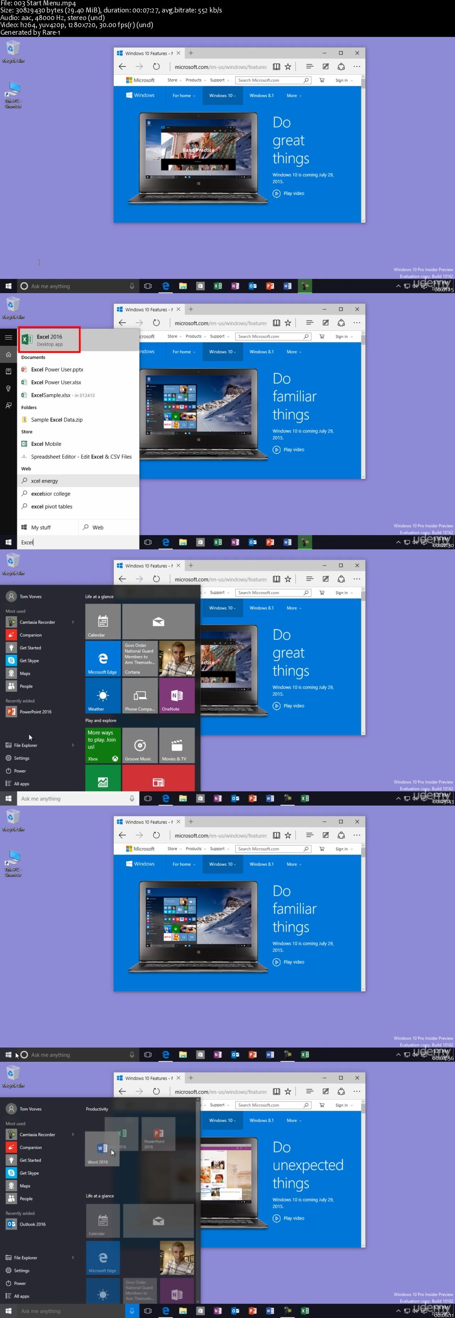The height and width of the screenshot is (1318, 455).
Task: Open More dropdown on 'Do unexpected things' page
Action: pos(294,1120)
